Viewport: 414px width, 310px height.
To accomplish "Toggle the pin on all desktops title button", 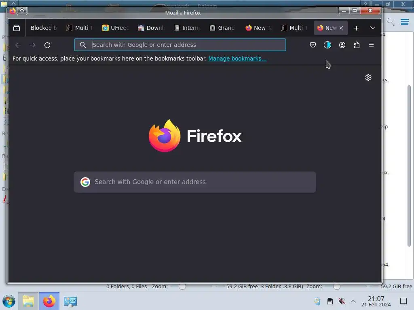I will tap(22, 11).
